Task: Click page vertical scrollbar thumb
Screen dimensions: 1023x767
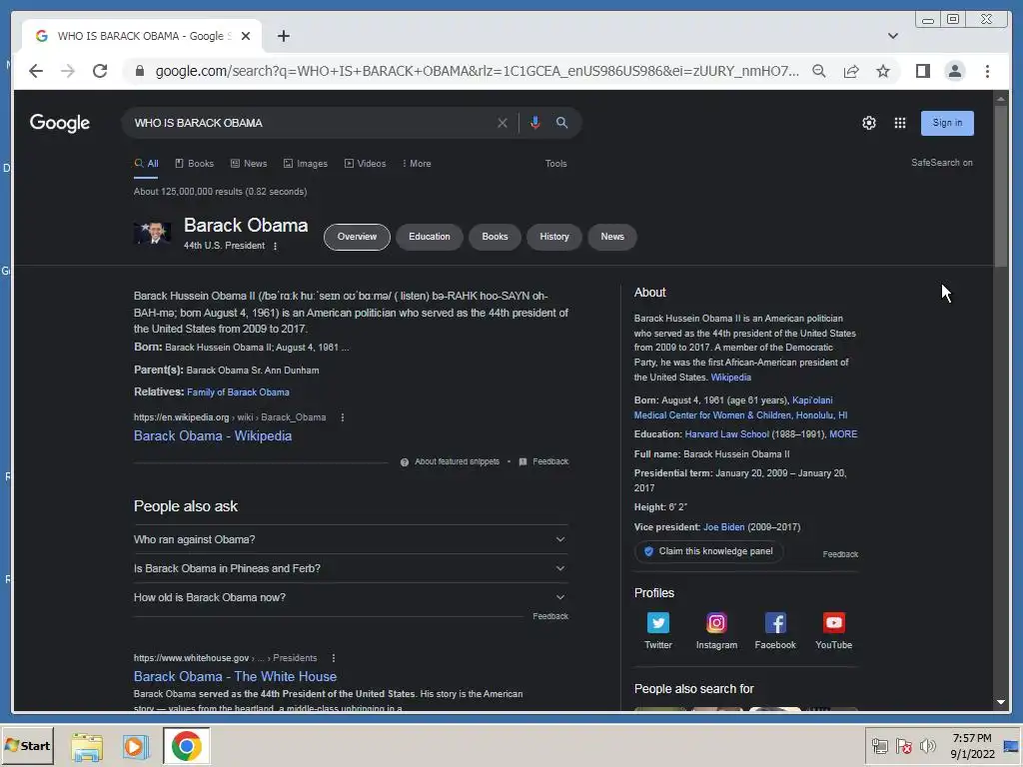Action: (x=1001, y=186)
